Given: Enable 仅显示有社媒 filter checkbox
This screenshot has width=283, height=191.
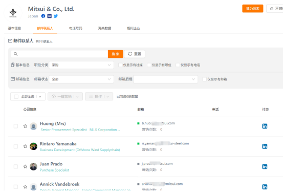Looking at the screenshot, I should (120, 65).
